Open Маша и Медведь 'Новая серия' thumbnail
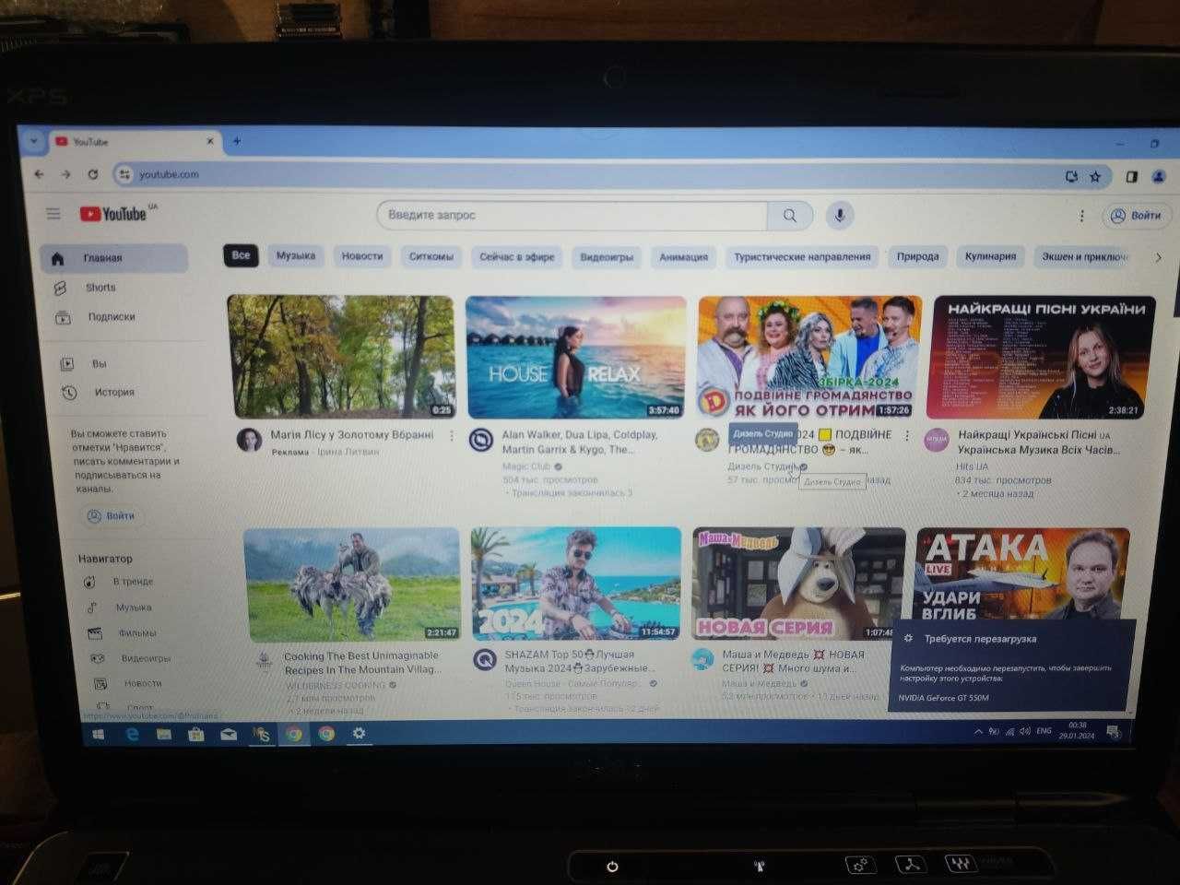The height and width of the screenshot is (885, 1180). (798, 584)
